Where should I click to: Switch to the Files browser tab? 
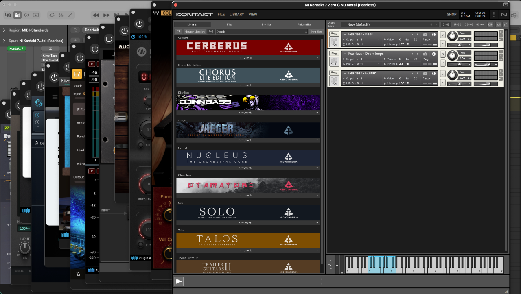pos(230,24)
